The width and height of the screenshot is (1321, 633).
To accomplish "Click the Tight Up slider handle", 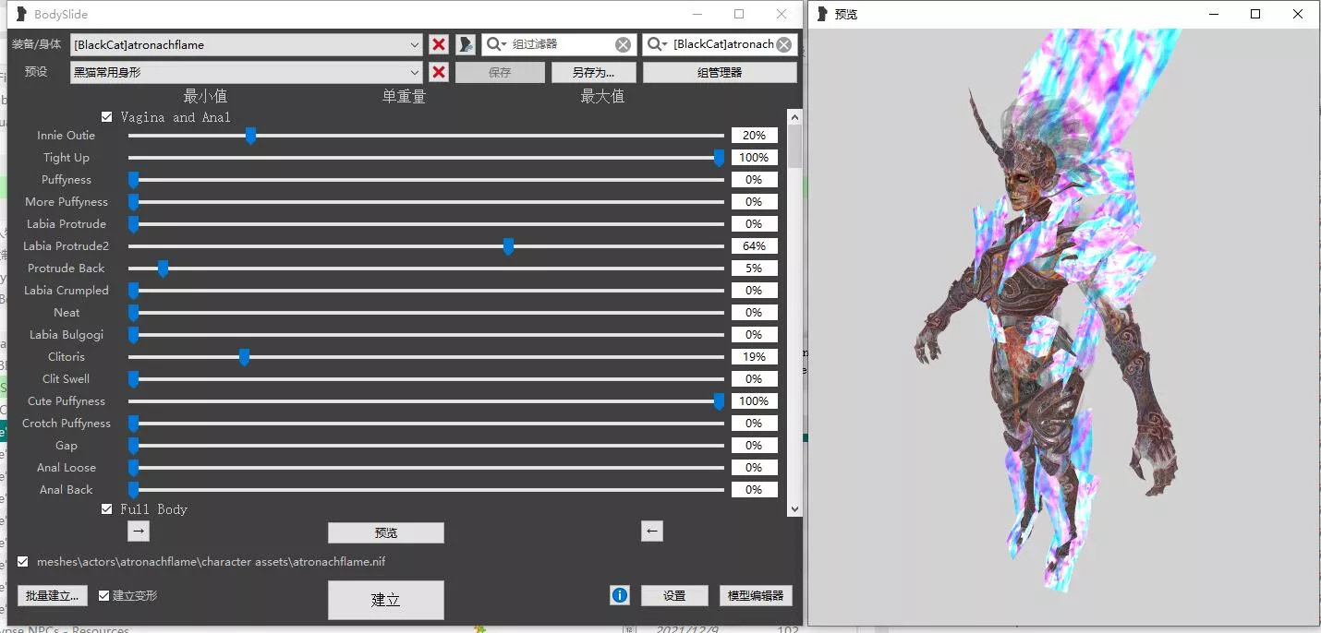I will point(719,158).
